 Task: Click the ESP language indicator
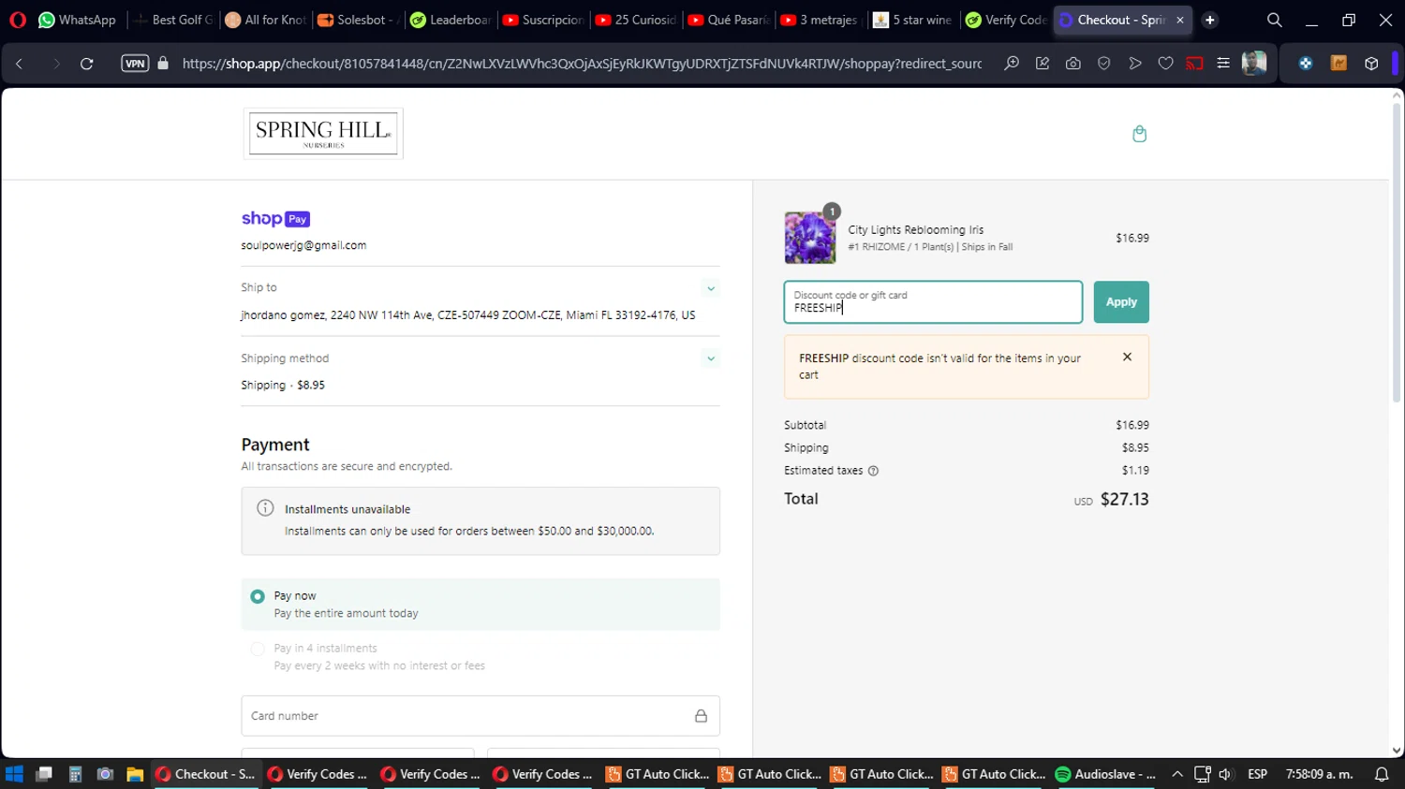point(1257,774)
